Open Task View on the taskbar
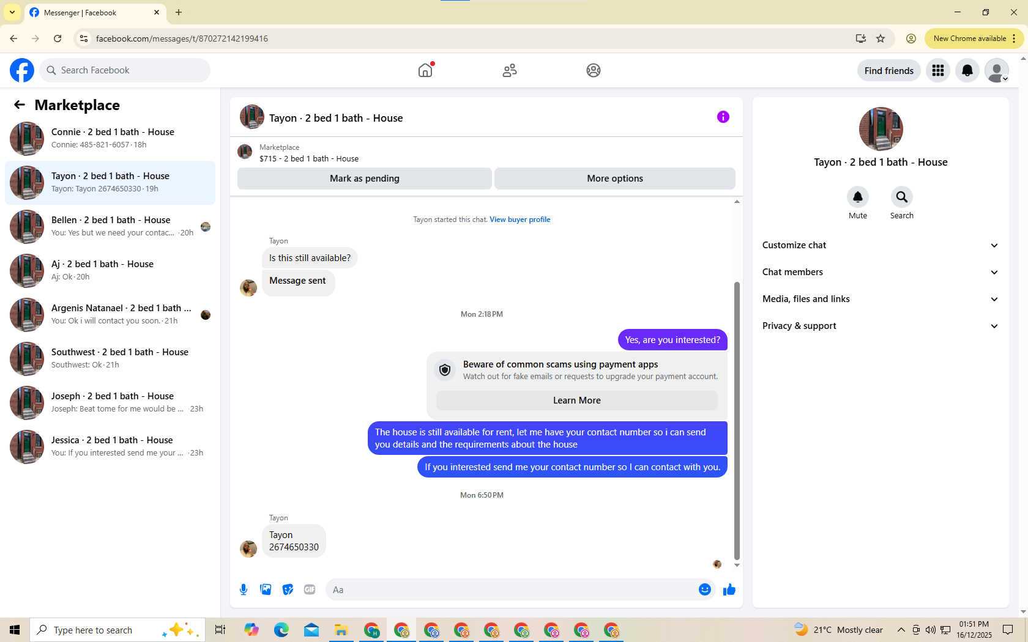The height and width of the screenshot is (642, 1028). [220, 630]
